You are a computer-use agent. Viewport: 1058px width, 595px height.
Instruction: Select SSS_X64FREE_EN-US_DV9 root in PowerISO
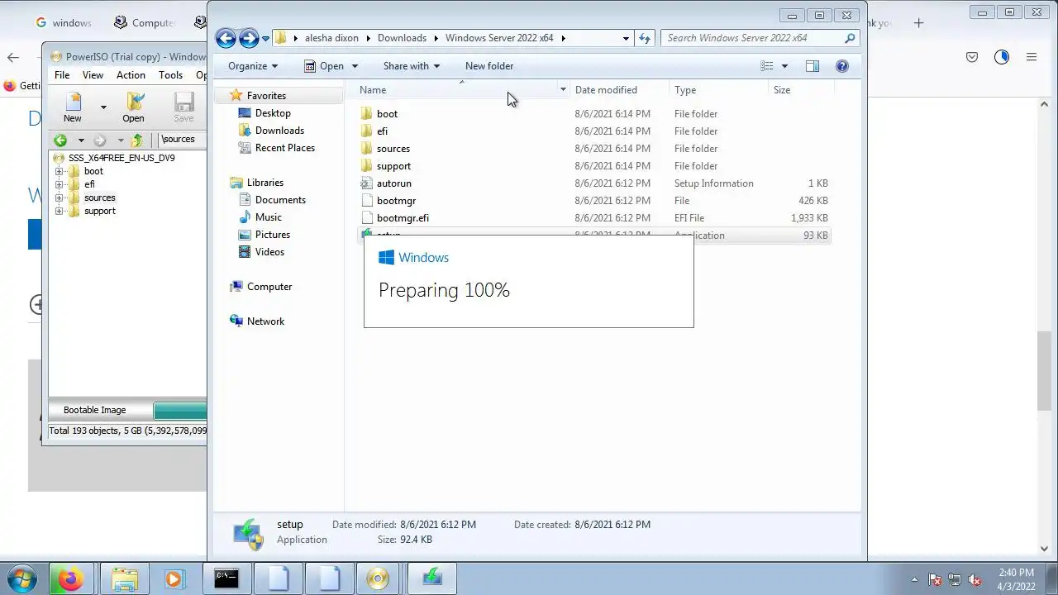pyautogui.click(x=122, y=158)
